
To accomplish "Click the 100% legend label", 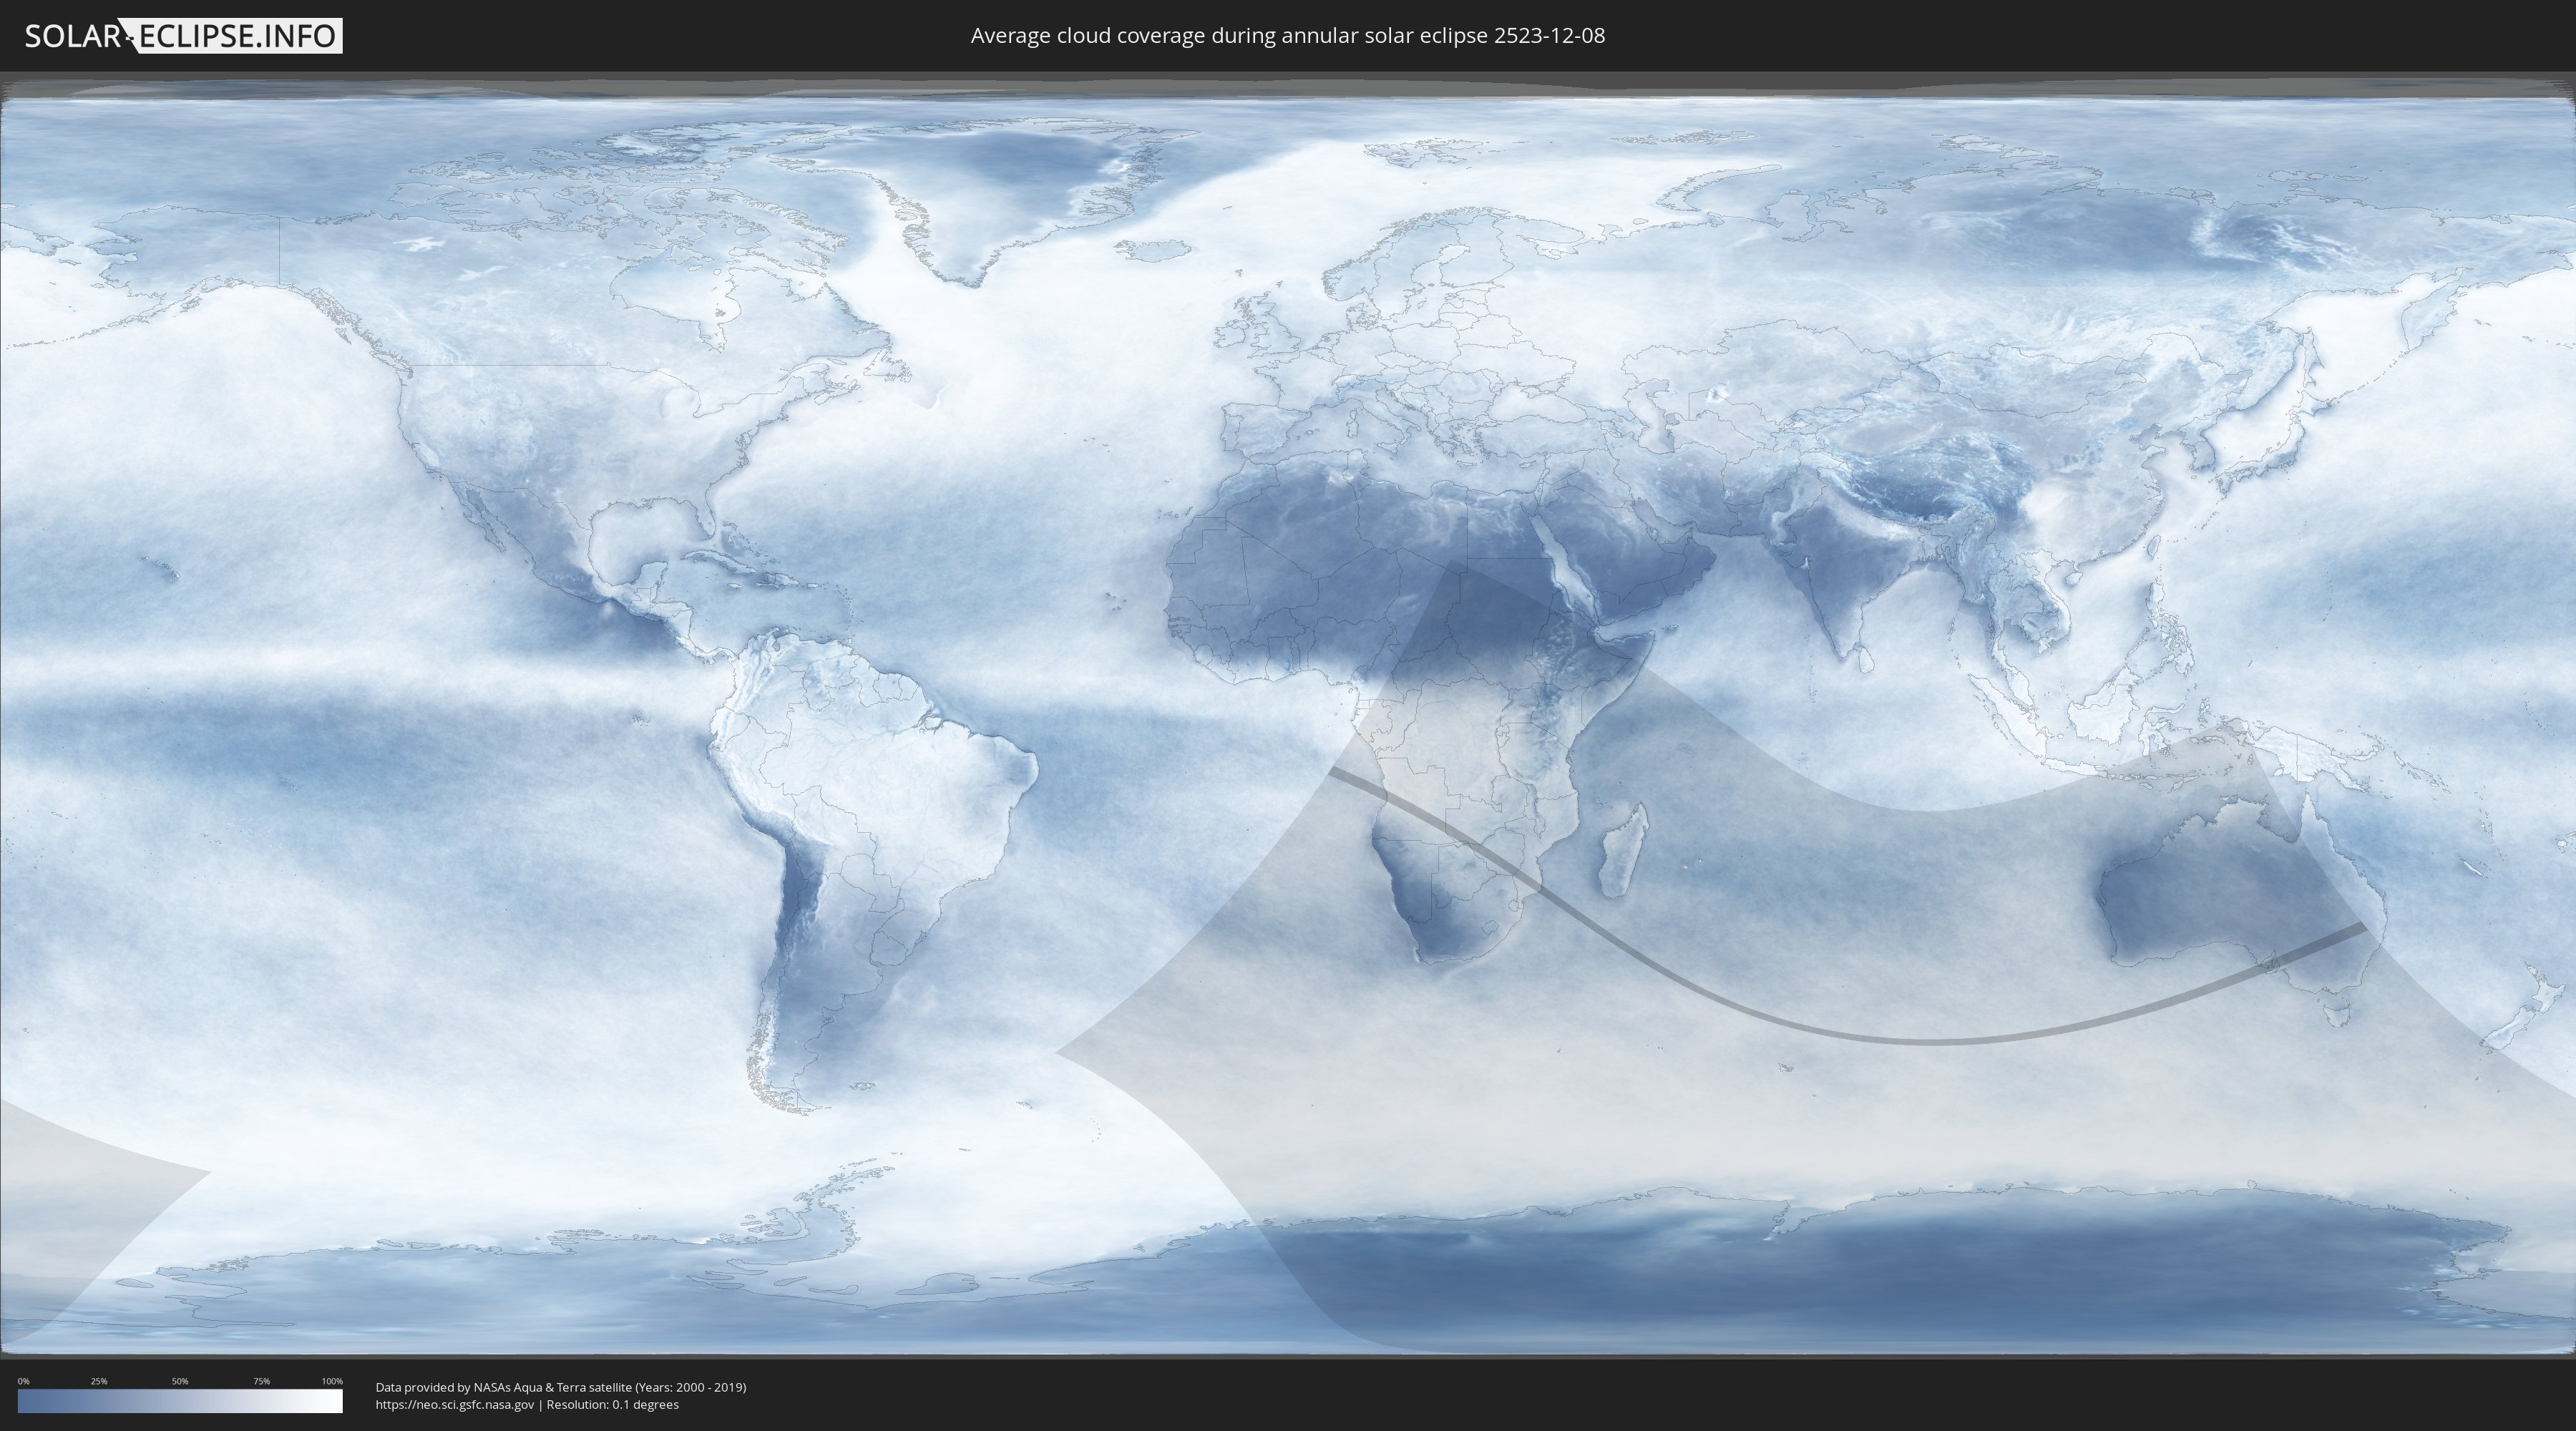I will click(x=332, y=1381).
